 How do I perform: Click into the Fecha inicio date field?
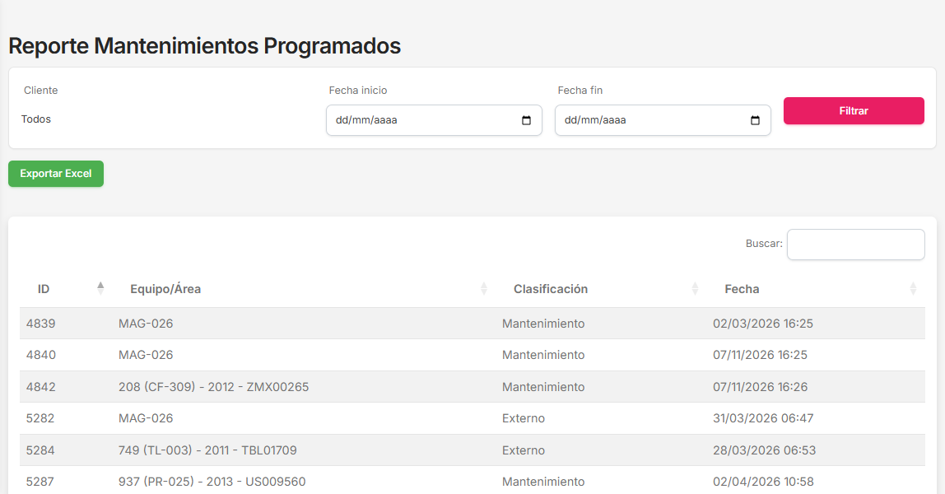420,120
